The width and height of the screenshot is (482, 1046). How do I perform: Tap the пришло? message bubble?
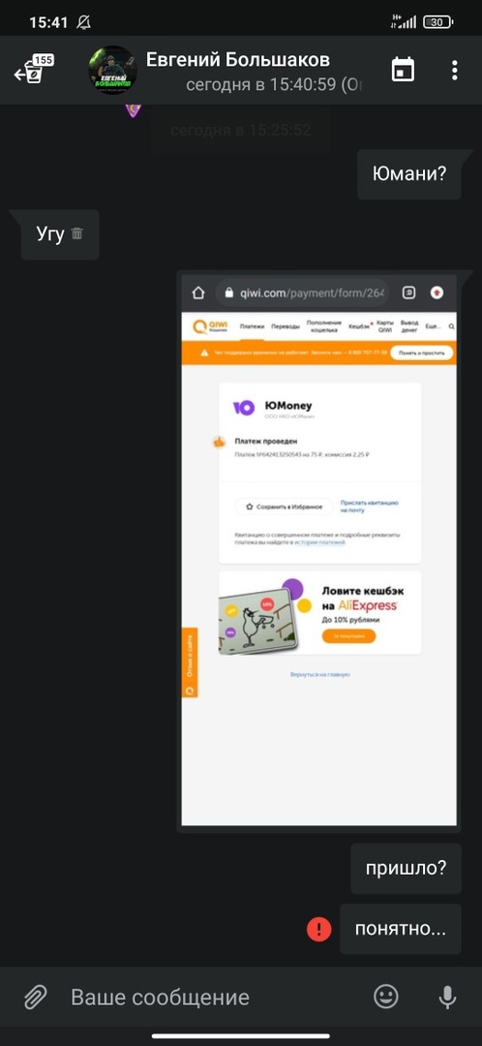coord(406,869)
